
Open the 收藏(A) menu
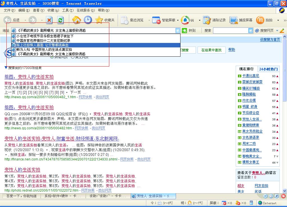point(53,10)
